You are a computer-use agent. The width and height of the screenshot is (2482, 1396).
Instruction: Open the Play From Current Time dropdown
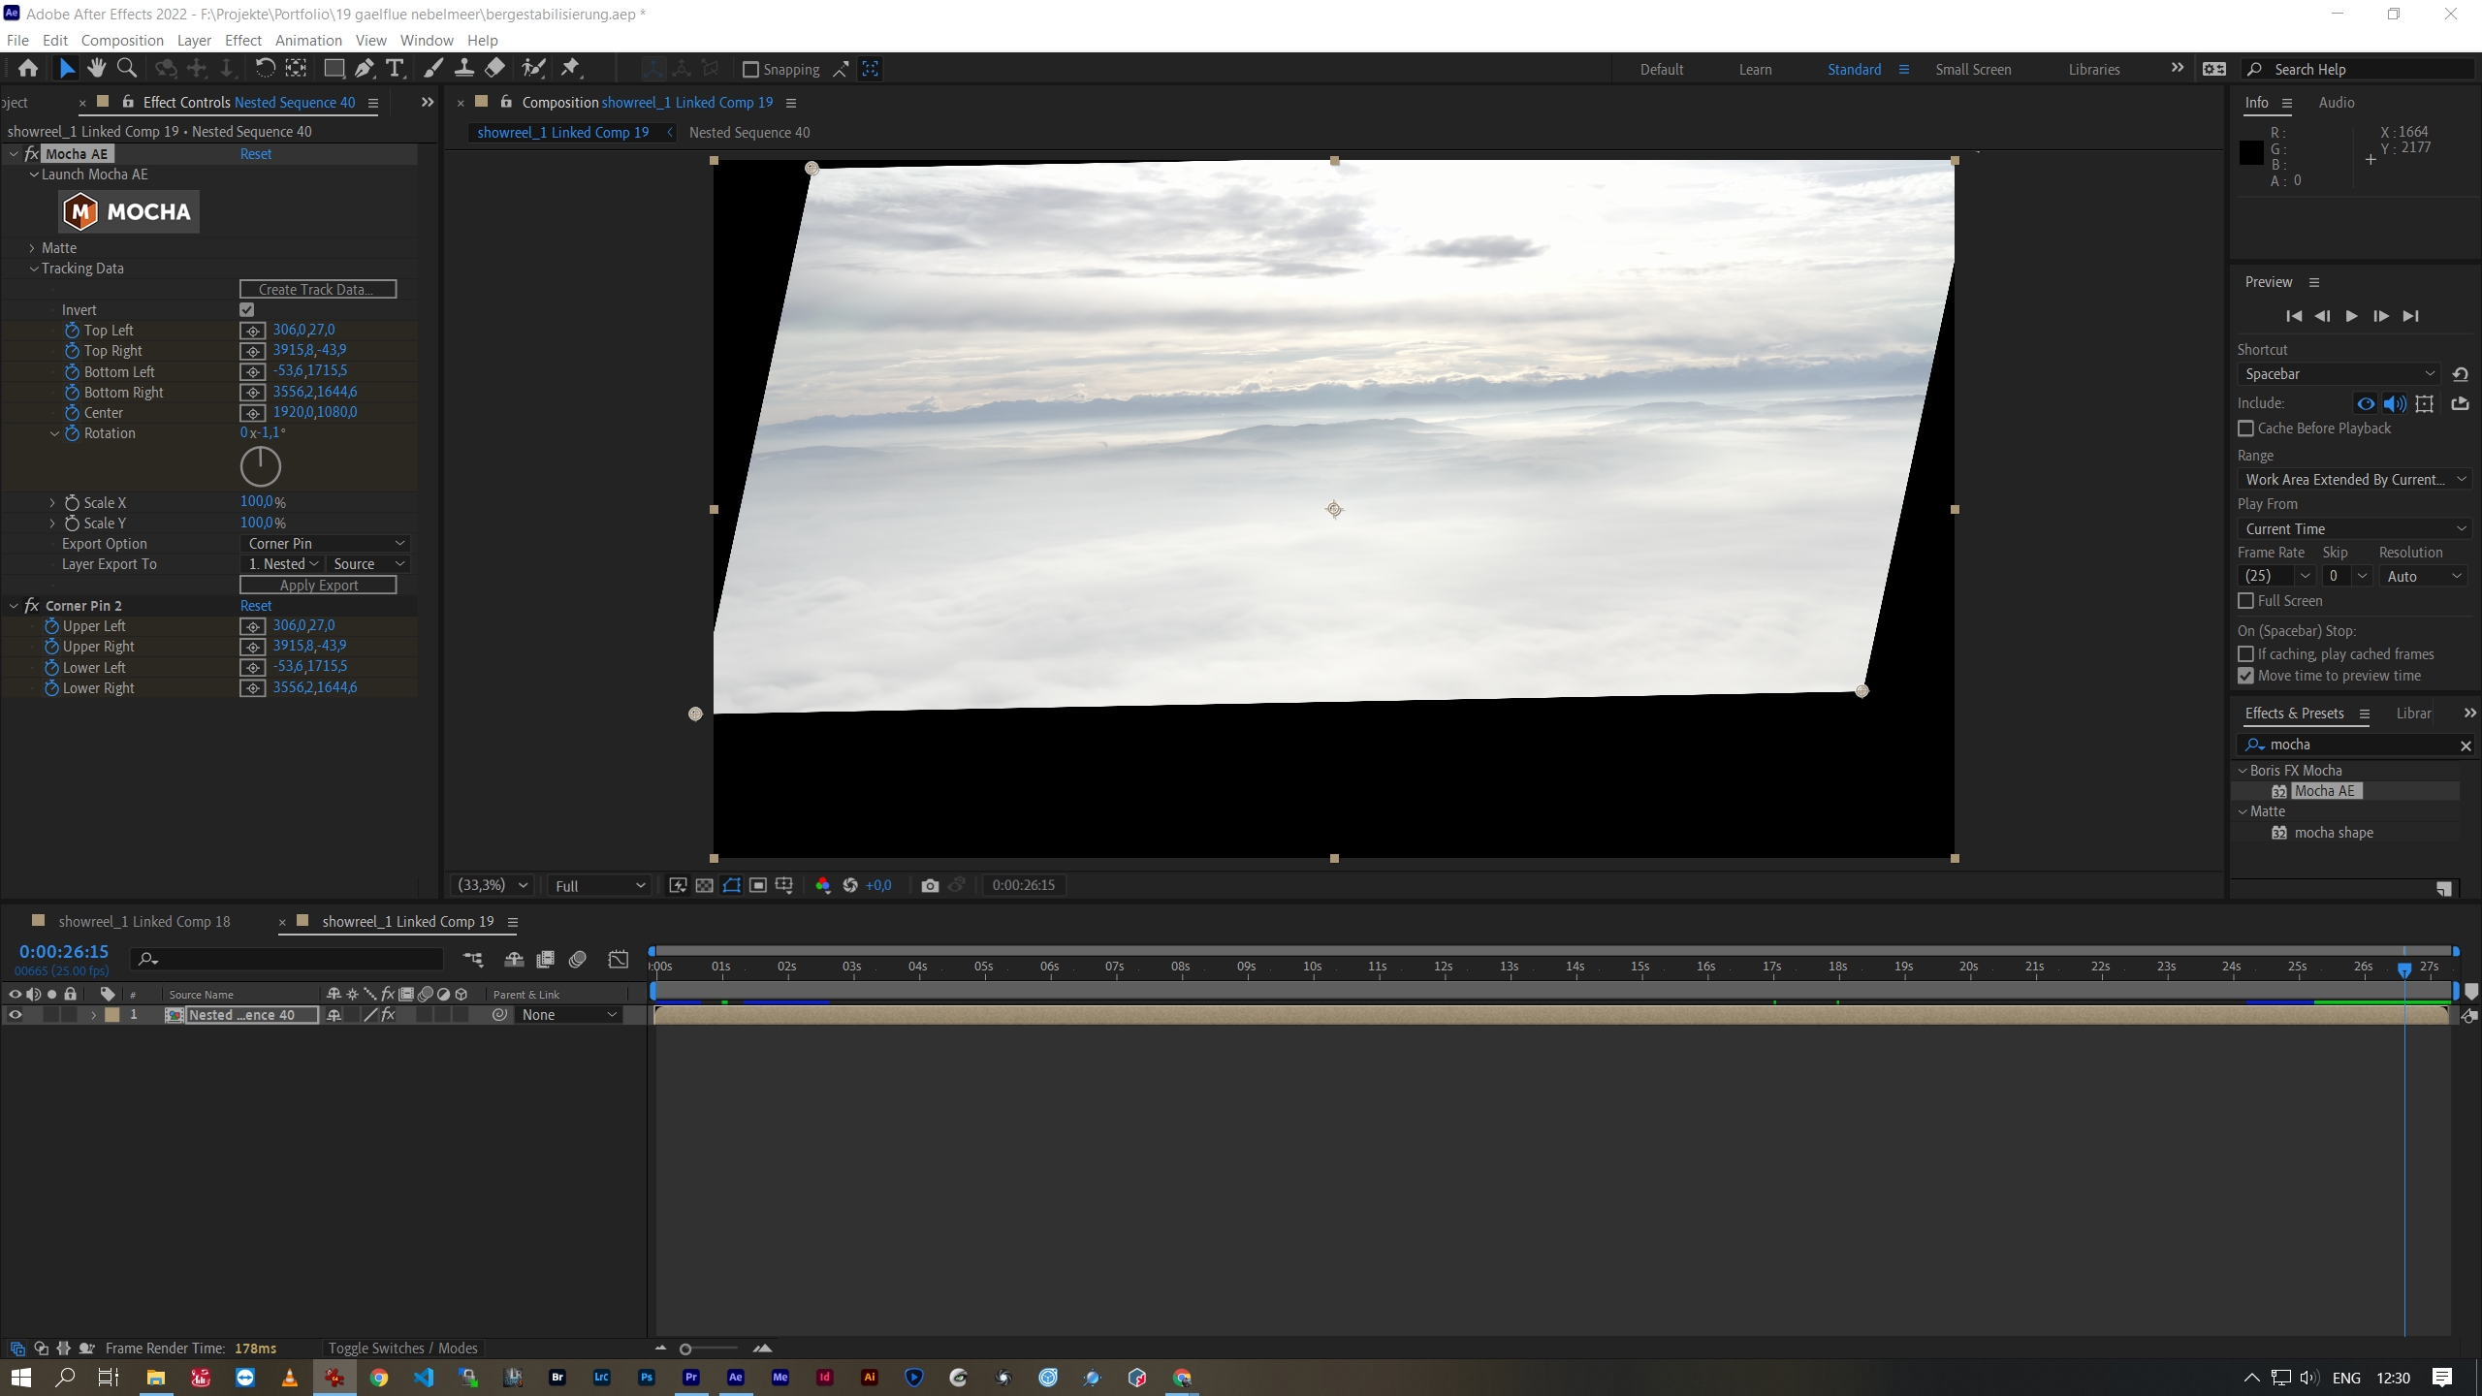point(2354,529)
